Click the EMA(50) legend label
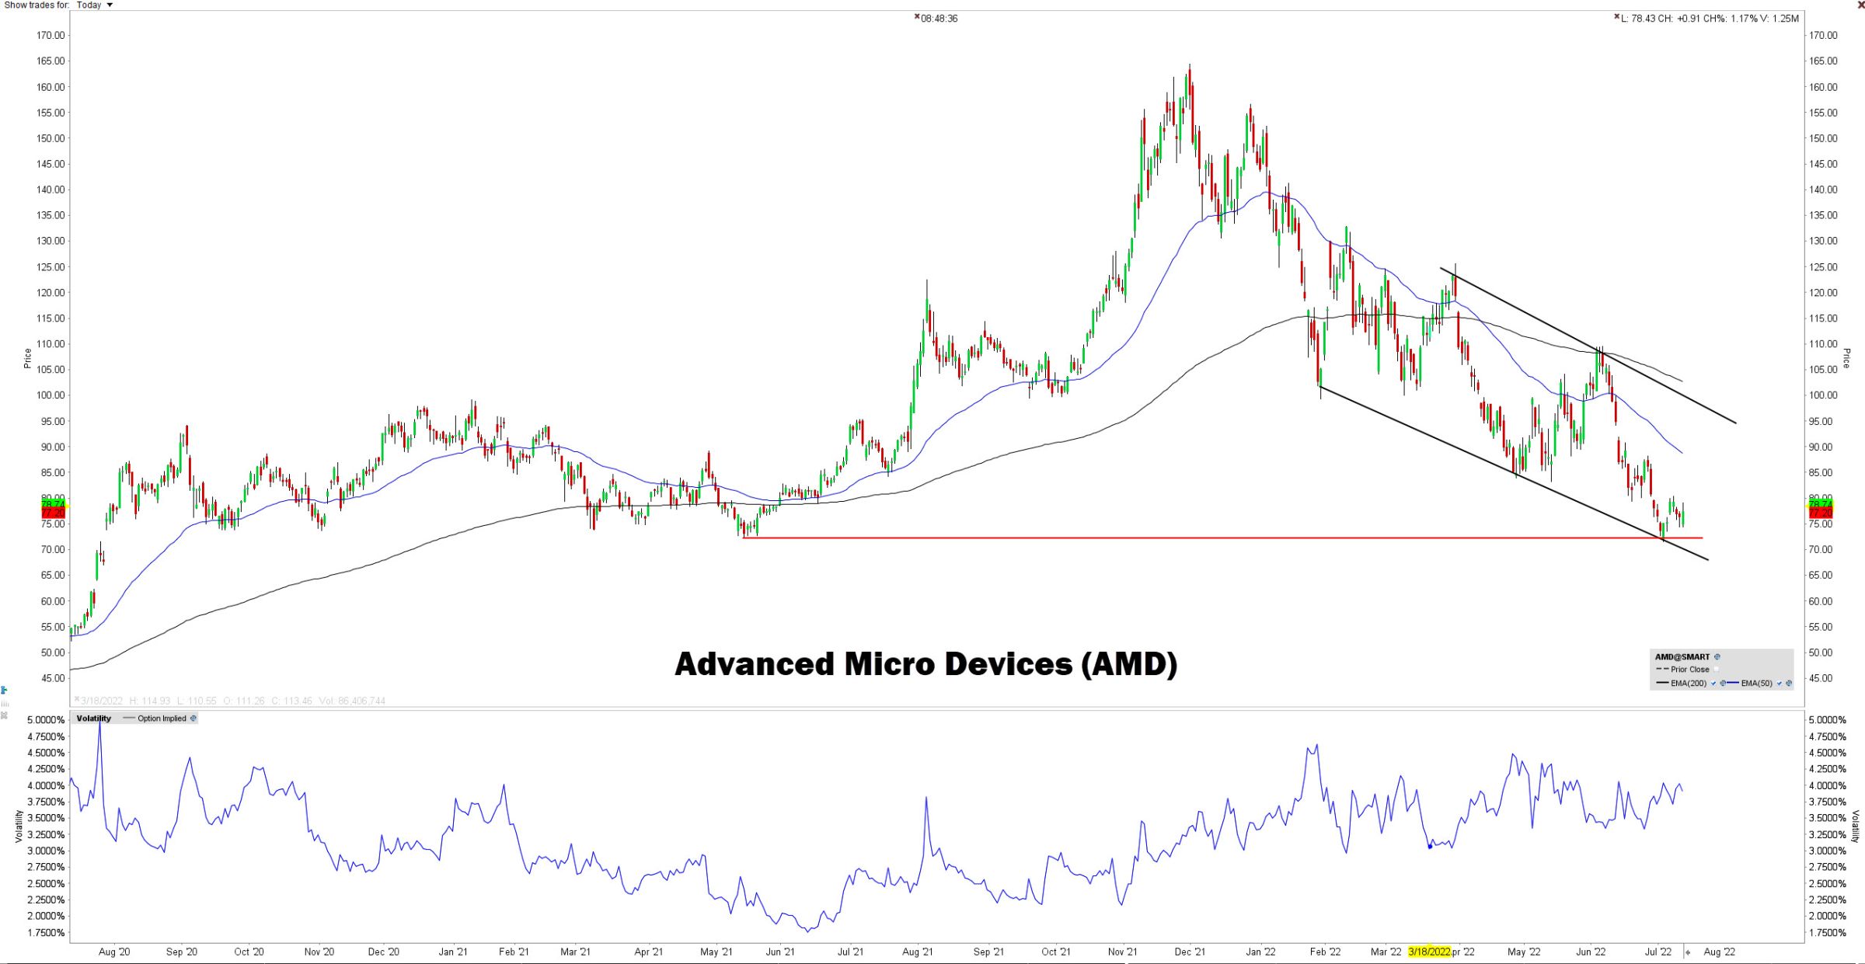1865x964 pixels. tap(1756, 684)
